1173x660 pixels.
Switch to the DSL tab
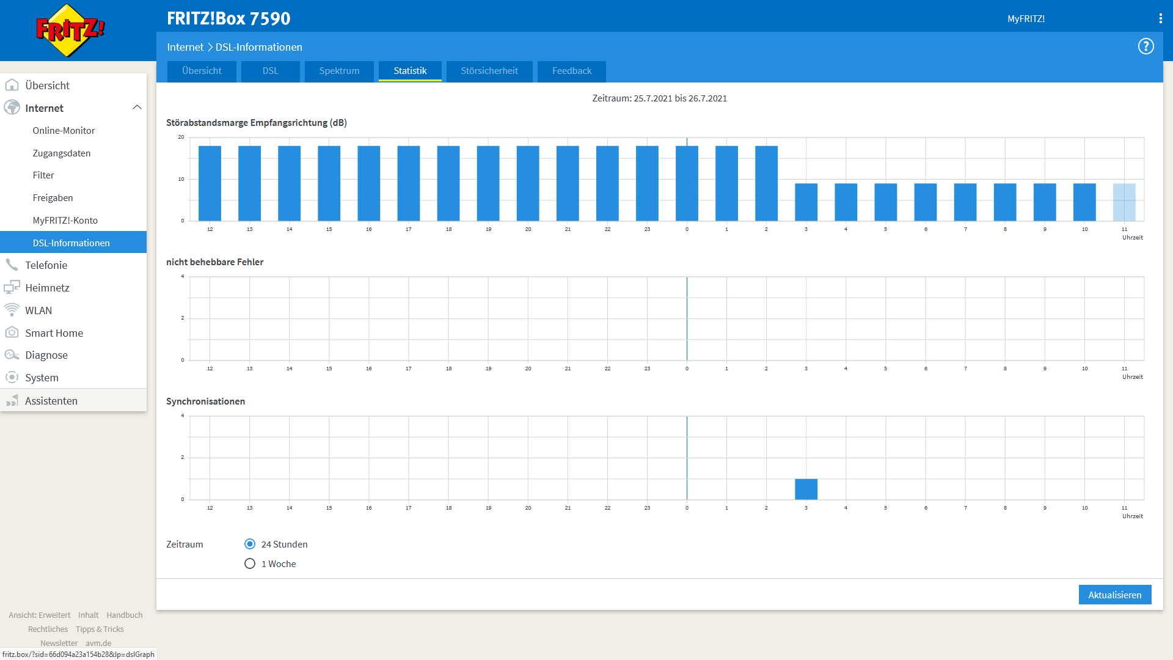(270, 71)
